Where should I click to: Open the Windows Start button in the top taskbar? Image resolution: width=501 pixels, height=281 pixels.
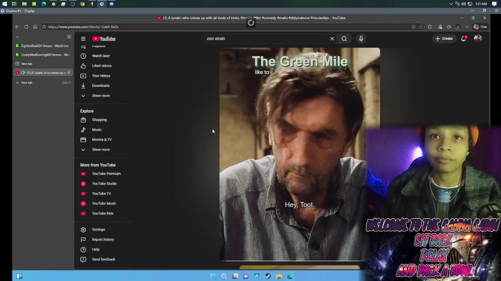point(5,4)
